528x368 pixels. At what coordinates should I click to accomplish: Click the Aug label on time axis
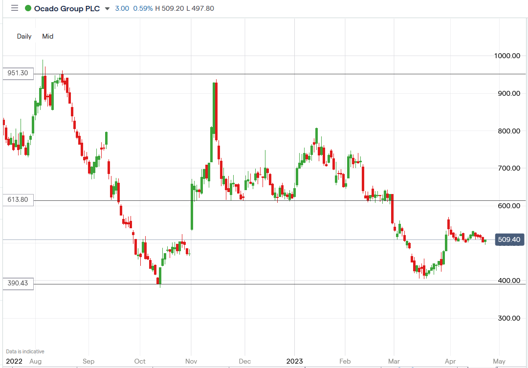click(x=36, y=362)
